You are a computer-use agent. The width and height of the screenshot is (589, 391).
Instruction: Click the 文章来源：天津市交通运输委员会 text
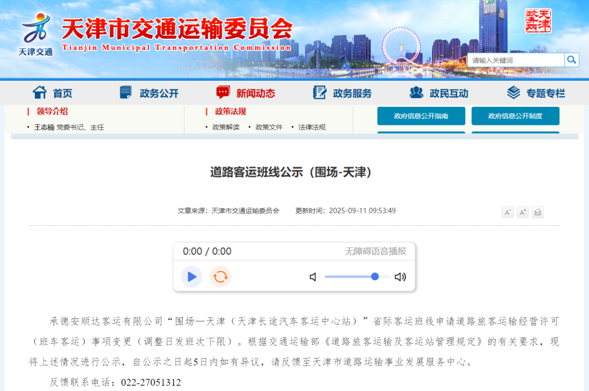tap(229, 210)
